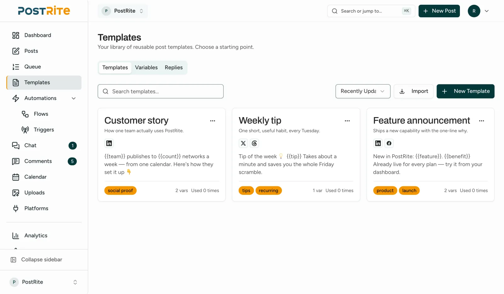Create a New Template

point(466,91)
